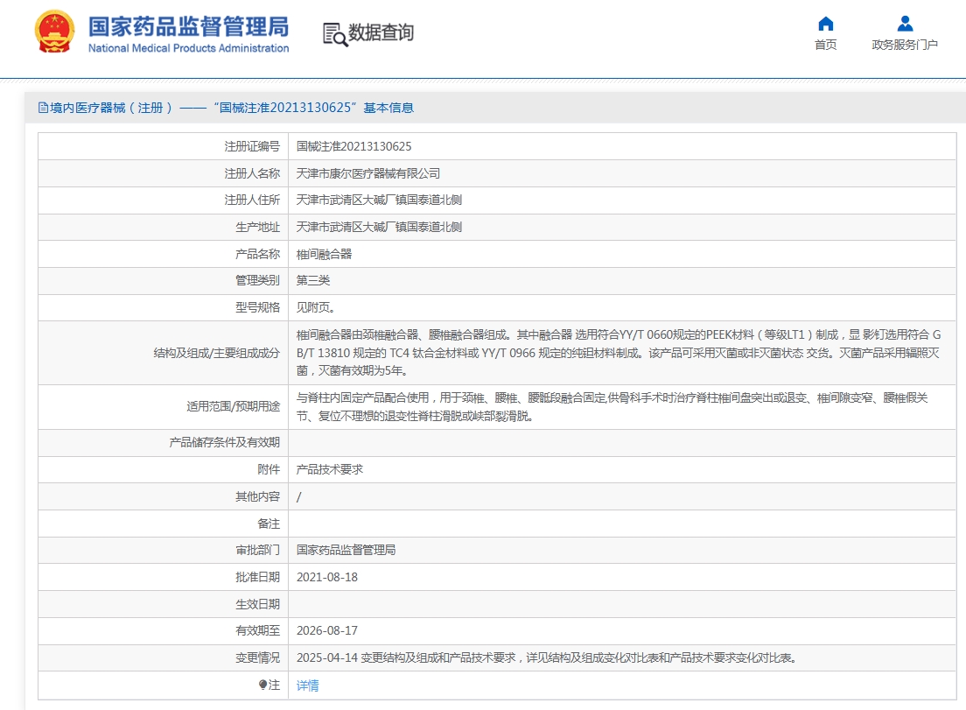Select attachment value 产品技术要求
966x710 pixels.
click(330, 469)
